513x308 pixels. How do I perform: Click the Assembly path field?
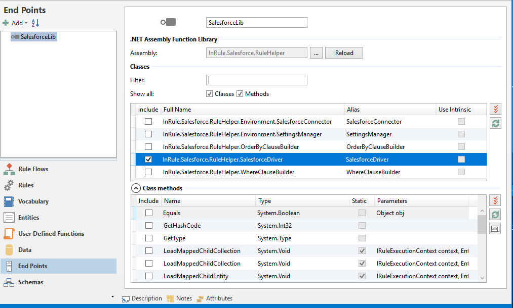tap(256, 53)
